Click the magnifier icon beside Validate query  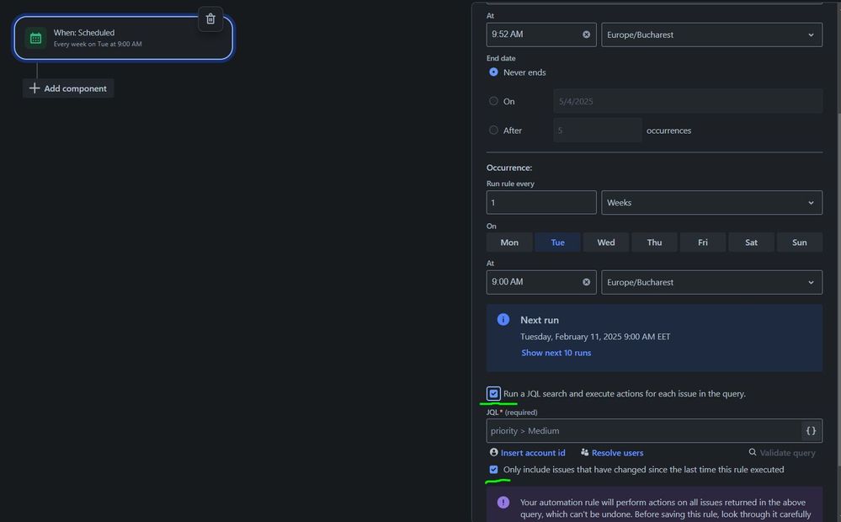753,452
